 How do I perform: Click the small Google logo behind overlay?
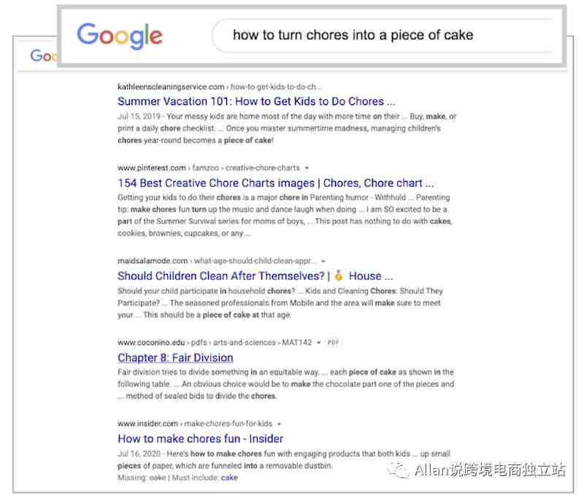click(x=44, y=56)
